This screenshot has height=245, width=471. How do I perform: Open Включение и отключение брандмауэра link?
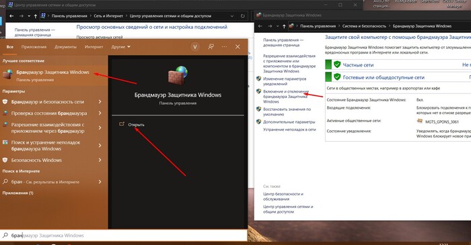coord(286,97)
